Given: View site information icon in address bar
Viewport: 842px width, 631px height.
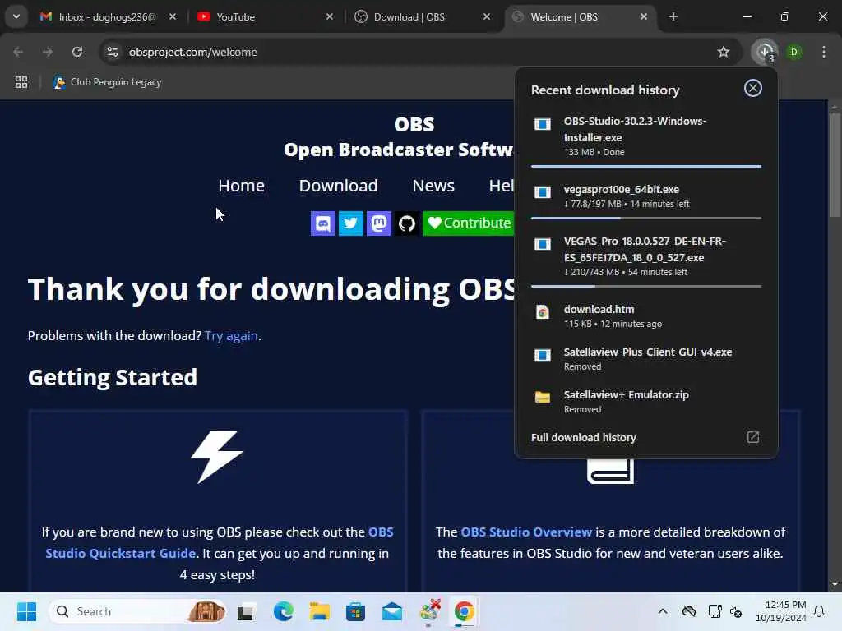Looking at the screenshot, I should pos(112,52).
